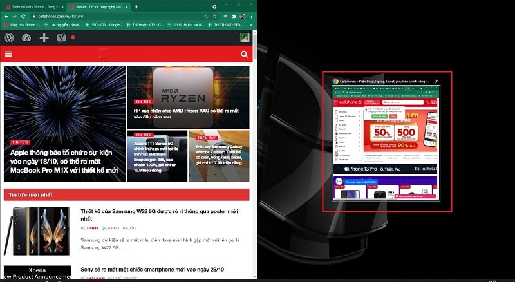515x282 pixels.
Task: Click the media control circle icon in the tab strip
Action: point(214,7)
